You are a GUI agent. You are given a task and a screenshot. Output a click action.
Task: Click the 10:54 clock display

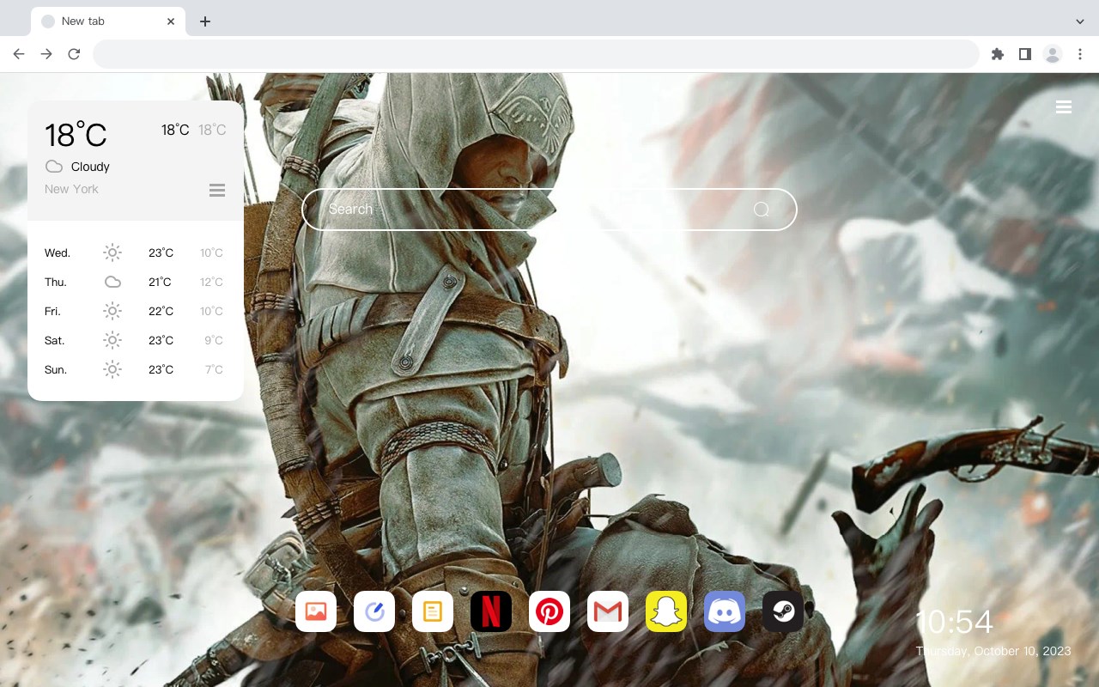(955, 622)
